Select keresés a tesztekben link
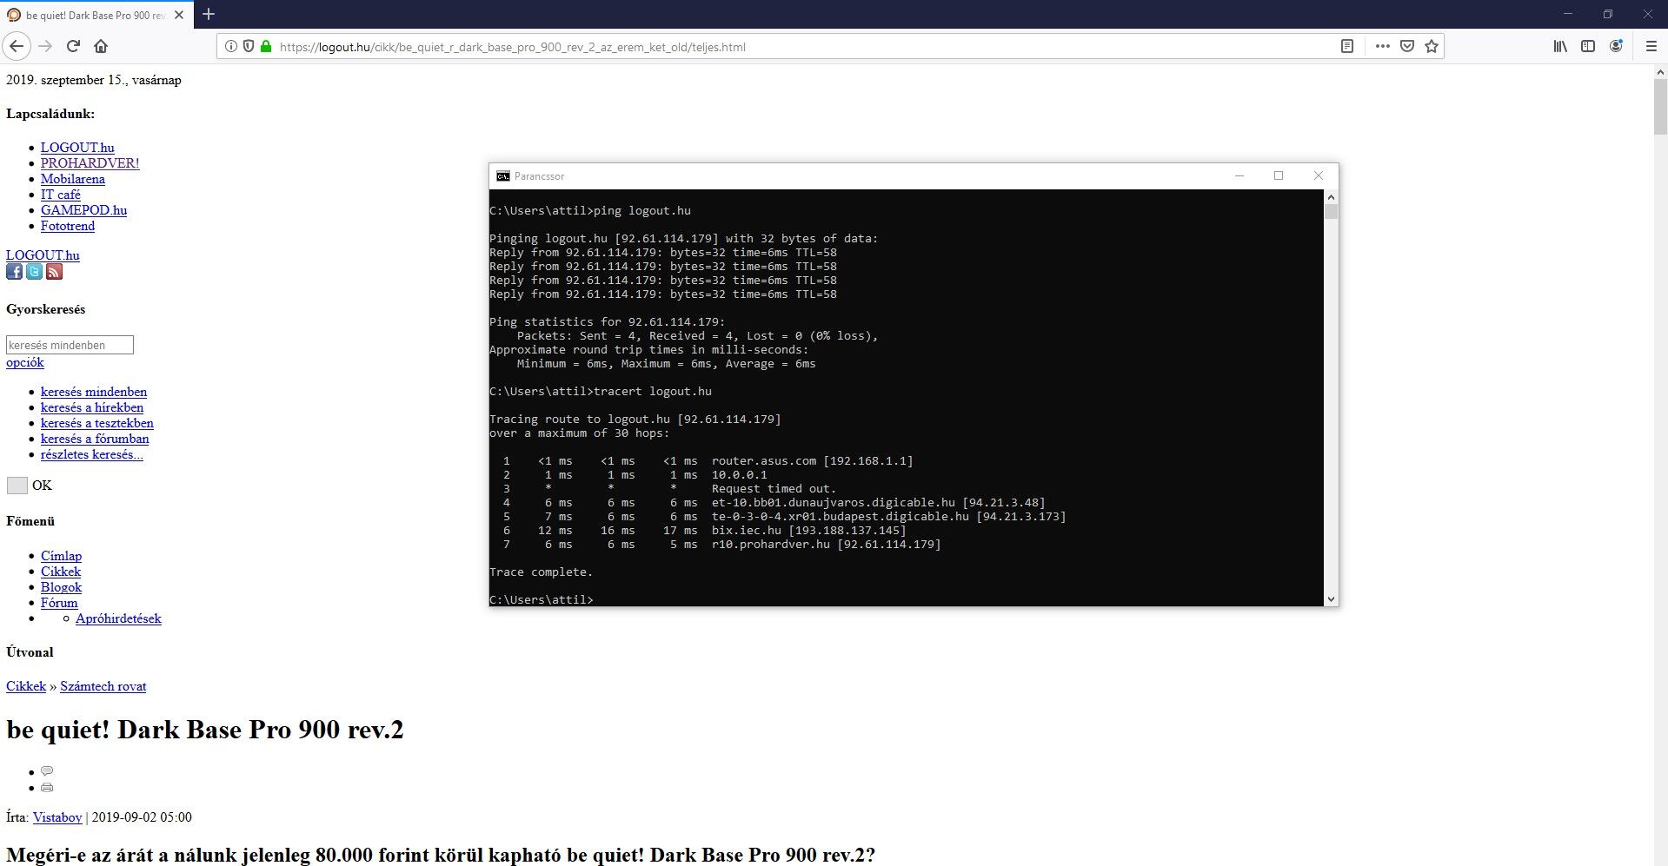 tap(97, 423)
